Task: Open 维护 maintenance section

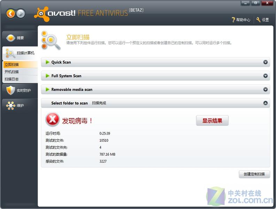Action: point(20,106)
